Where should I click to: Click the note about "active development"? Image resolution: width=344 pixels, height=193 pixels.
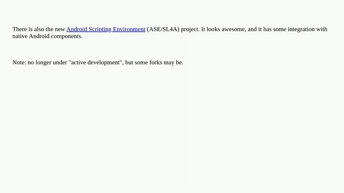98,62
